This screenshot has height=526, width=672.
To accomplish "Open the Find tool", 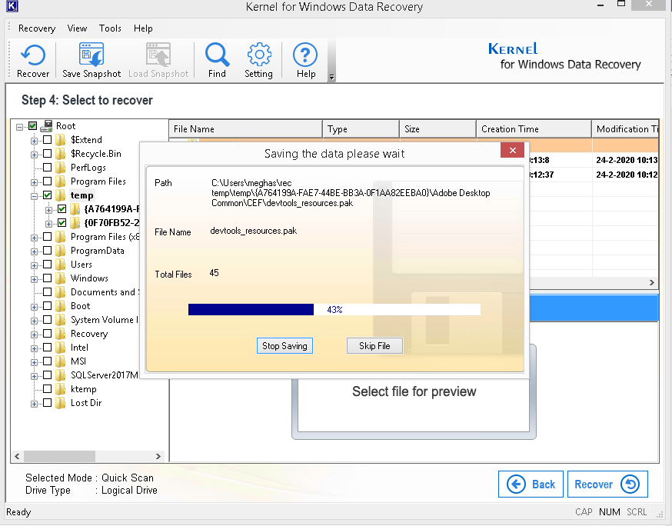I will (x=218, y=55).
